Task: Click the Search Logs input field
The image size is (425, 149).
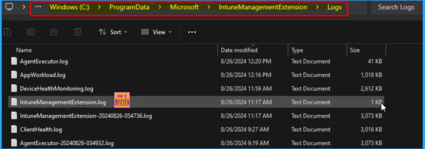Action: tap(396, 7)
